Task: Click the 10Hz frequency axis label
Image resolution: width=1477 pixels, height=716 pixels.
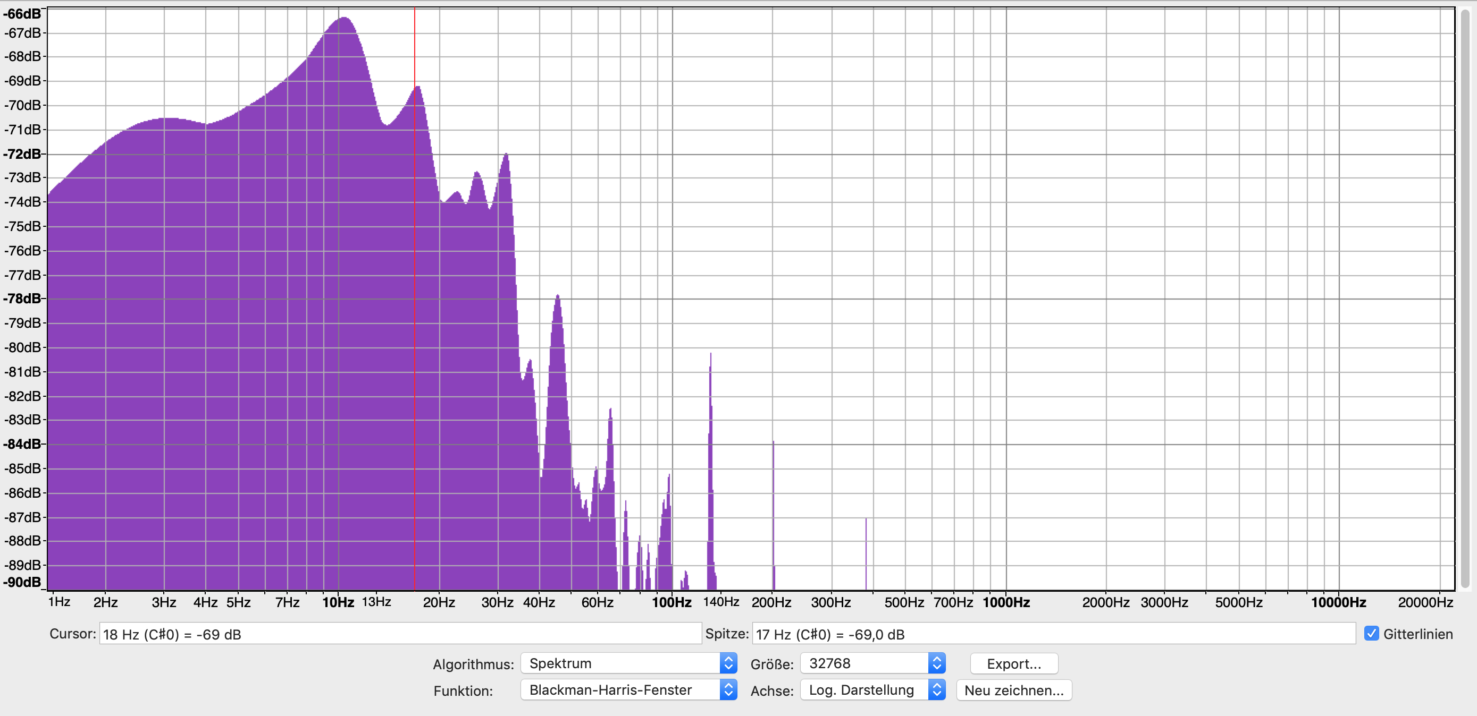Action: pos(338,602)
